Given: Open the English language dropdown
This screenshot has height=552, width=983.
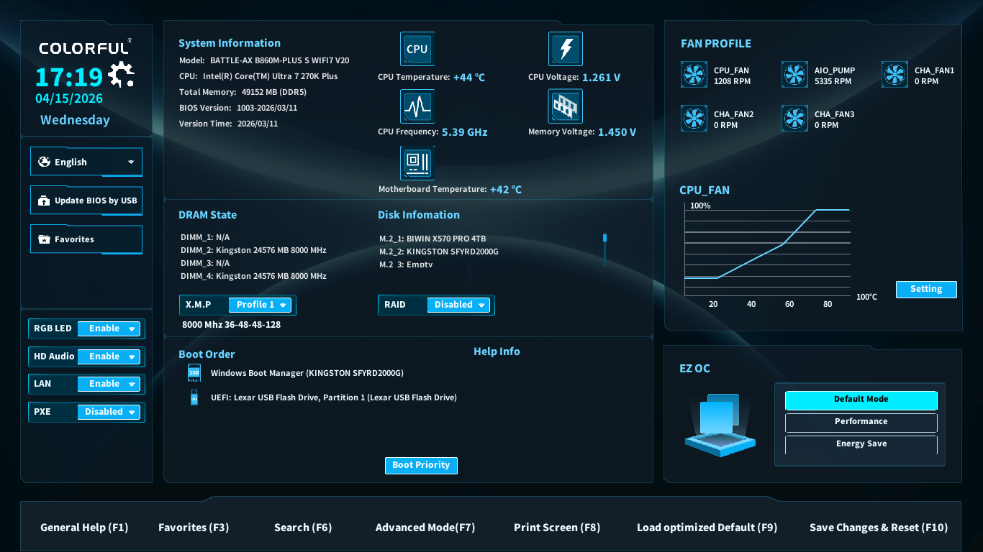Looking at the screenshot, I should (x=86, y=162).
